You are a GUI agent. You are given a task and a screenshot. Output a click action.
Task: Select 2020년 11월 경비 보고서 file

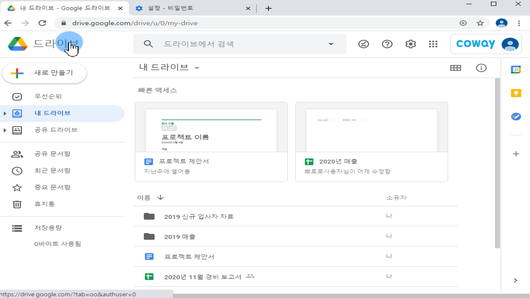[296, 276]
